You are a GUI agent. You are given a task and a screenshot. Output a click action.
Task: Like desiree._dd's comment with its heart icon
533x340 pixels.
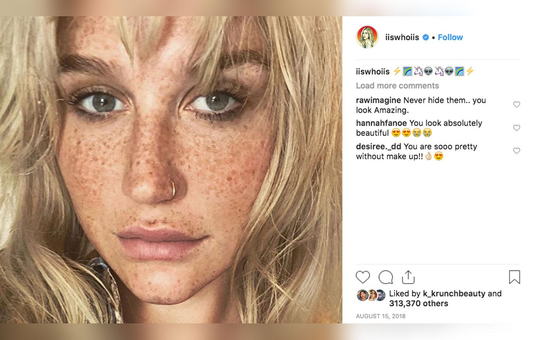[516, 151]
